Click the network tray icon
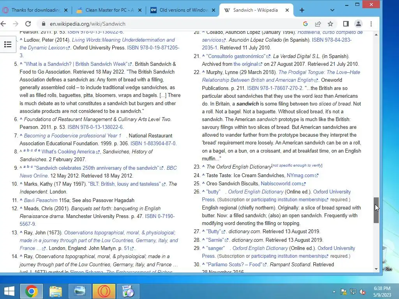Viewport: 399px width, 299px height. (353, 292)
